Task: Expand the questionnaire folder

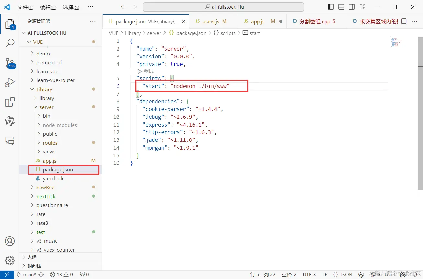Action: click(x=61, y=205)
